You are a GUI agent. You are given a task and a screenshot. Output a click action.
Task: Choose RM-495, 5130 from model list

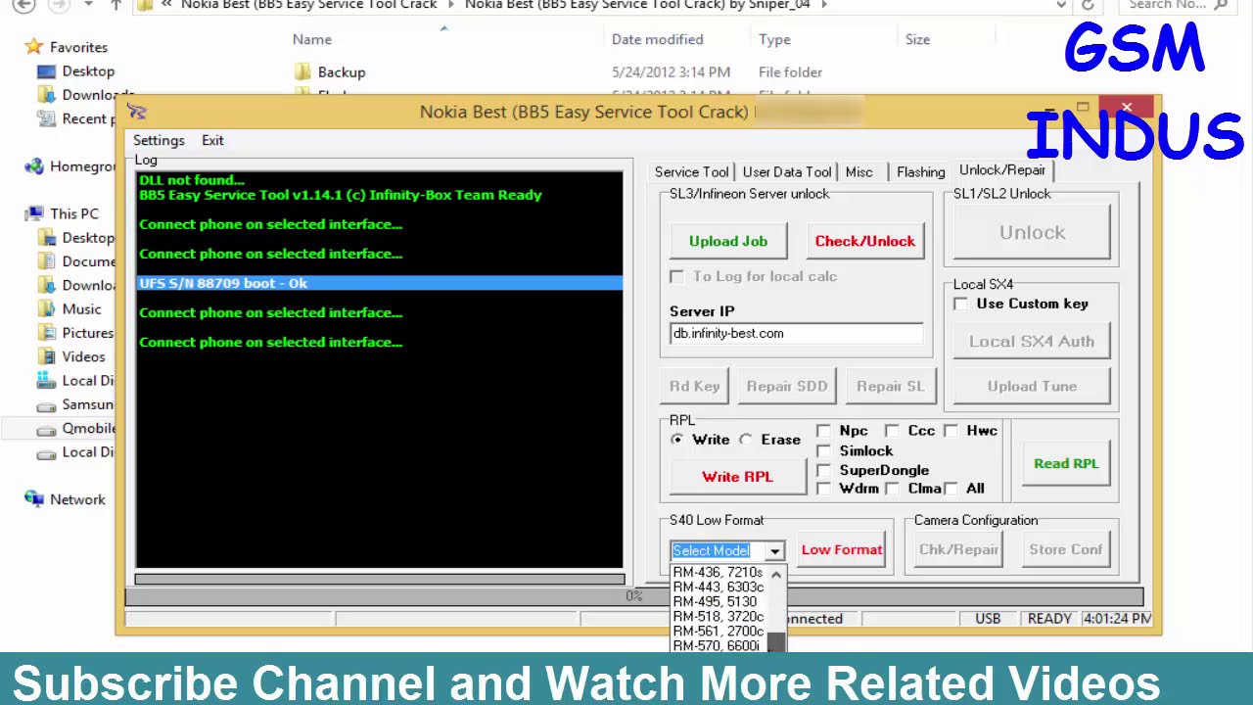[x=719, y=601]
